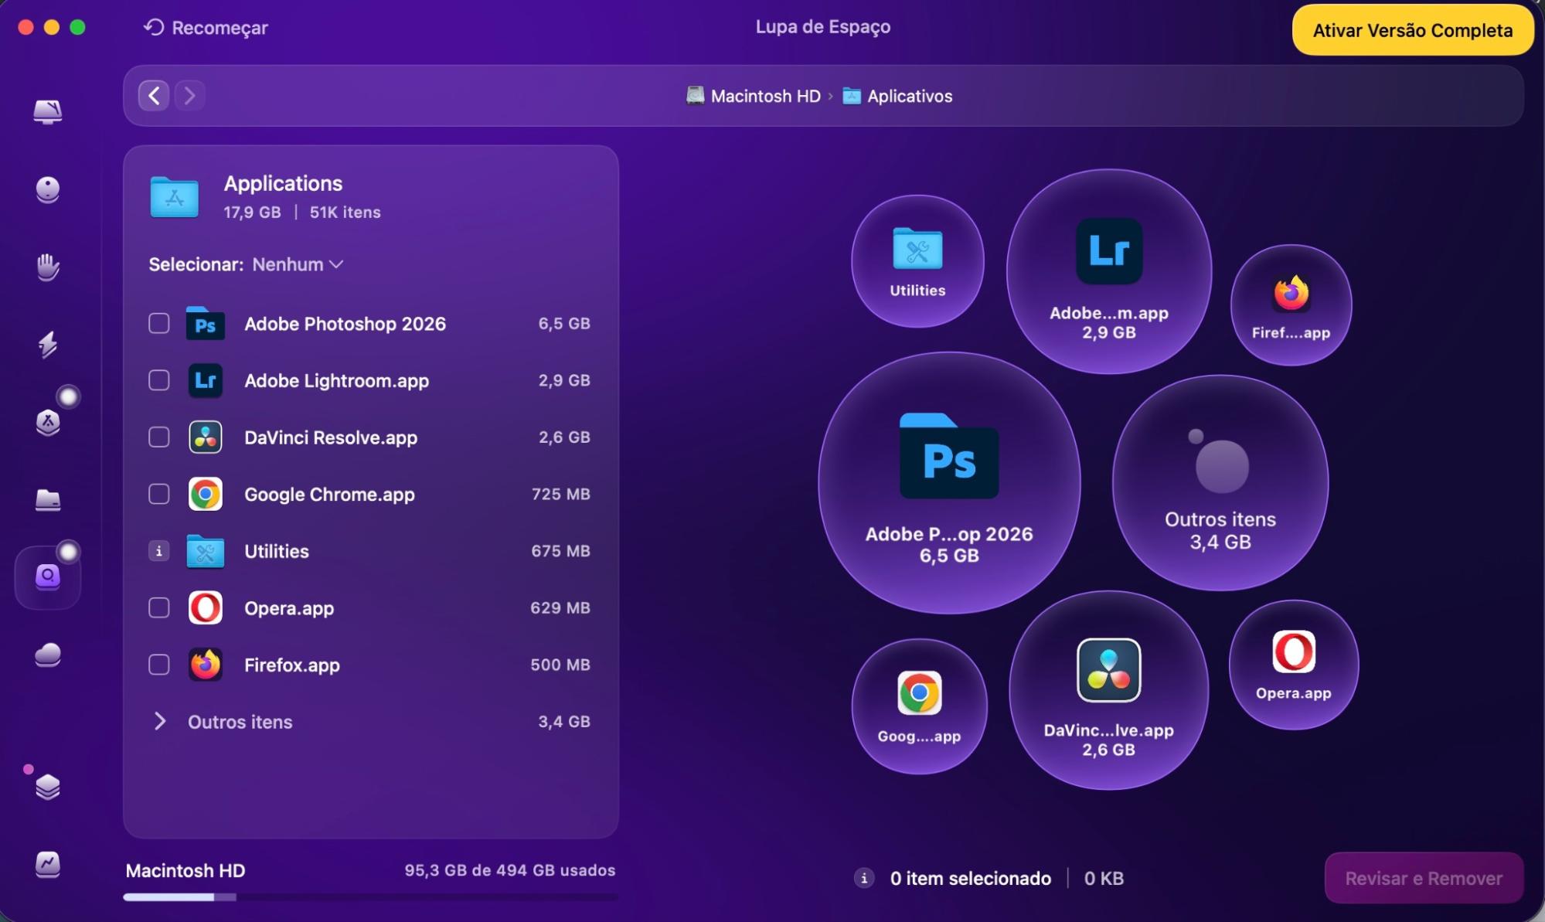Click the Revisar e Remover button
The height and width of the screenshot is (922, 1545).
[1424, 878]
